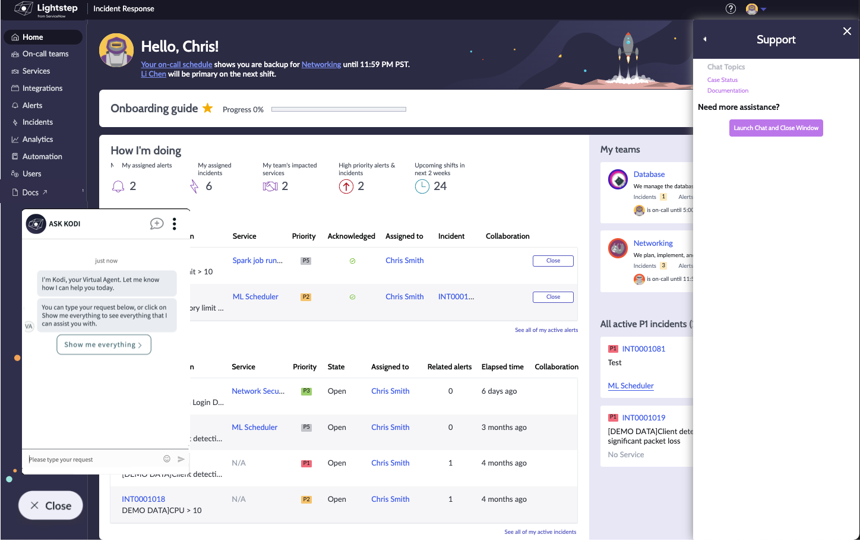Viewport: 860px width, 541px height.
Task: Open 'See all of my active alerts'
Action: click(546, 330)
